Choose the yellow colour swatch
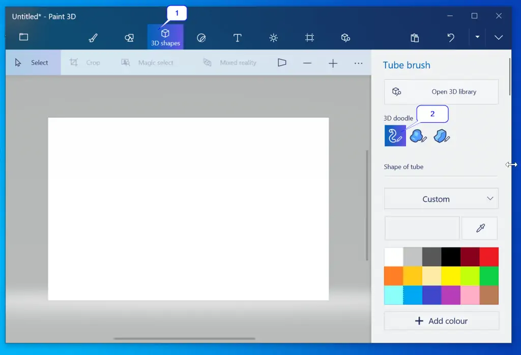Viewport: 521px width, 355px height. pyautogui.click(x=451, y=276)
